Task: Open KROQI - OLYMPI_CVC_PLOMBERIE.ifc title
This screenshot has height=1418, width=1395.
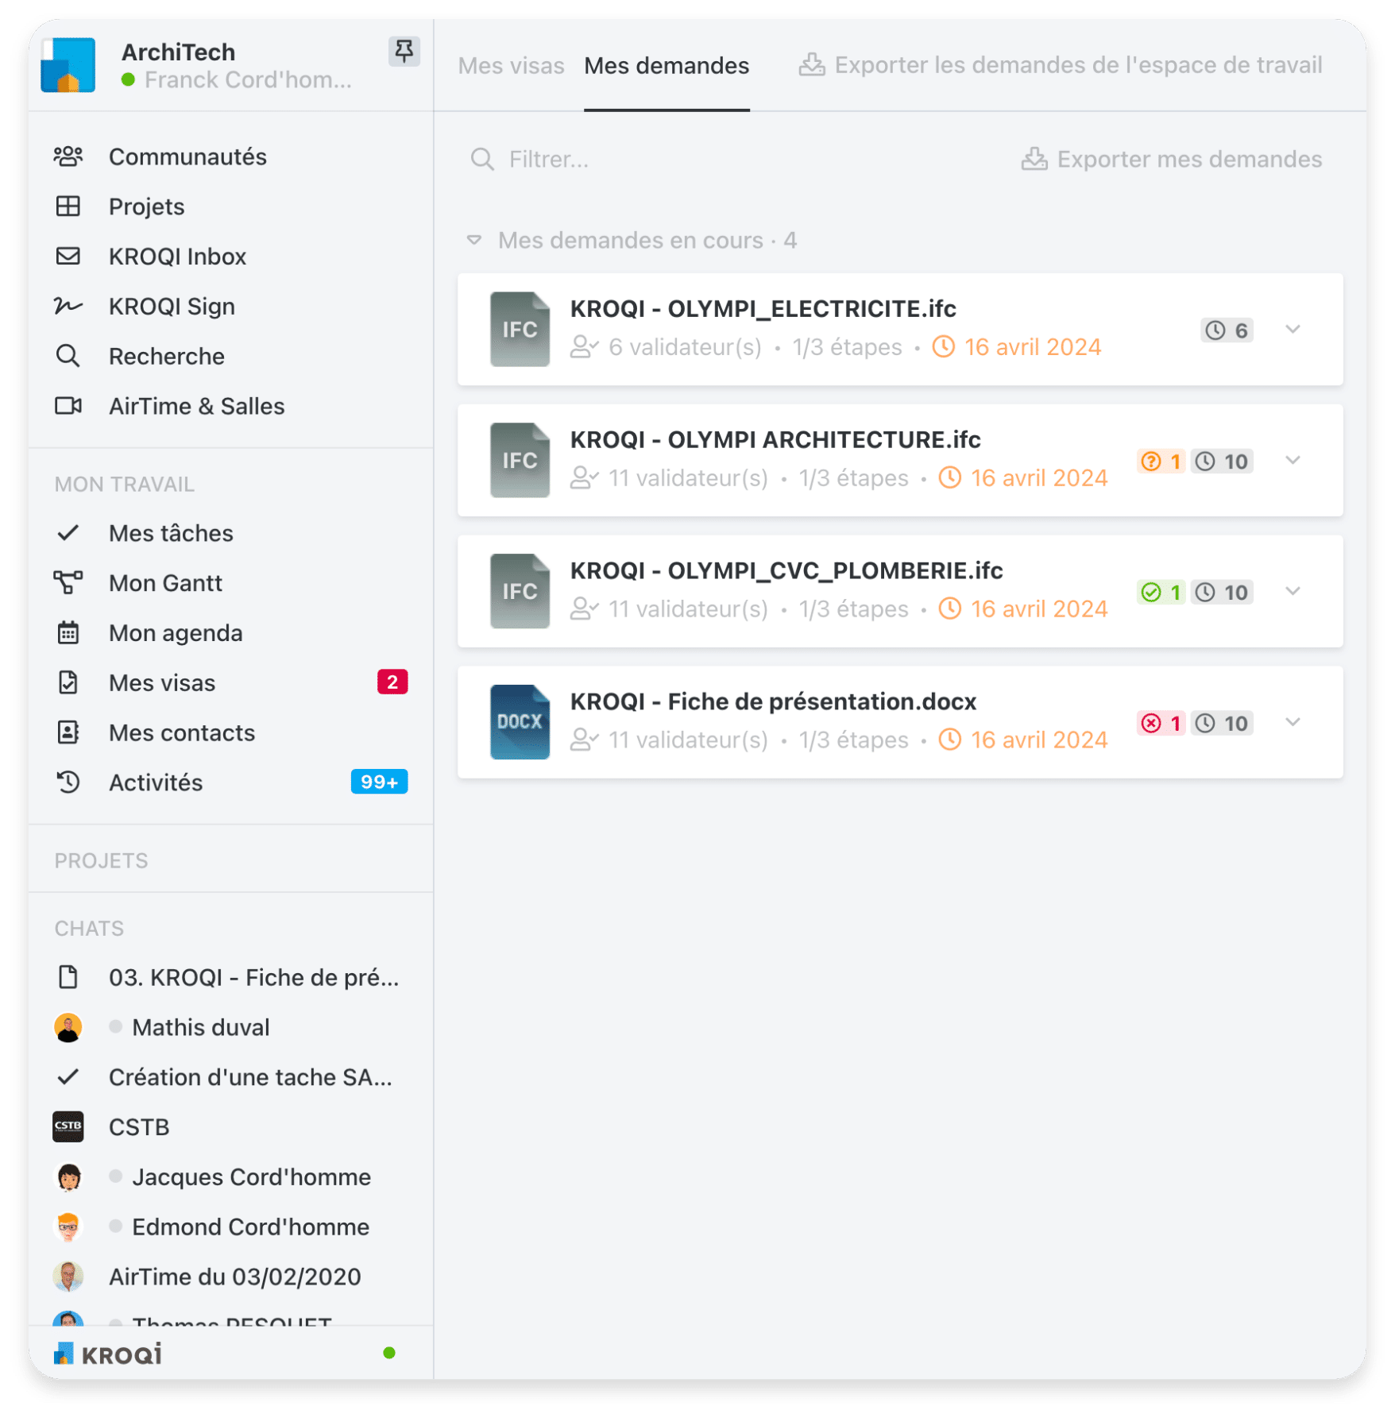Action: [786, 571]
